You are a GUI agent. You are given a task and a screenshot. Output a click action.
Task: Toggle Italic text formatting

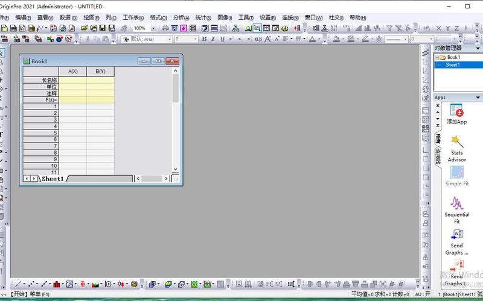213,39
